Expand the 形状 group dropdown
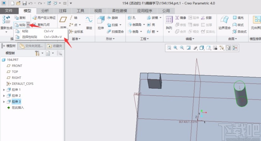 [110, 39]
